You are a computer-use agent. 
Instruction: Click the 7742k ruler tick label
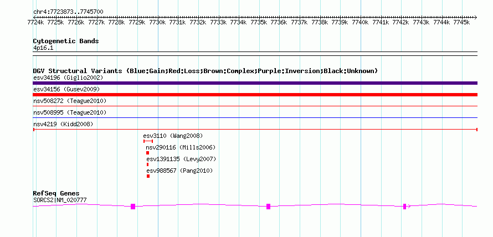point(400,22)
